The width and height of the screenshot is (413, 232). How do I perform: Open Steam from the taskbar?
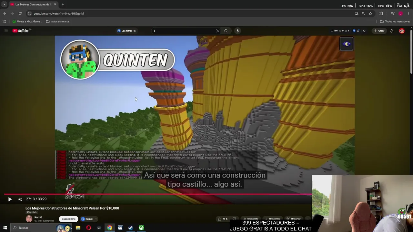[x=131, y=228]
